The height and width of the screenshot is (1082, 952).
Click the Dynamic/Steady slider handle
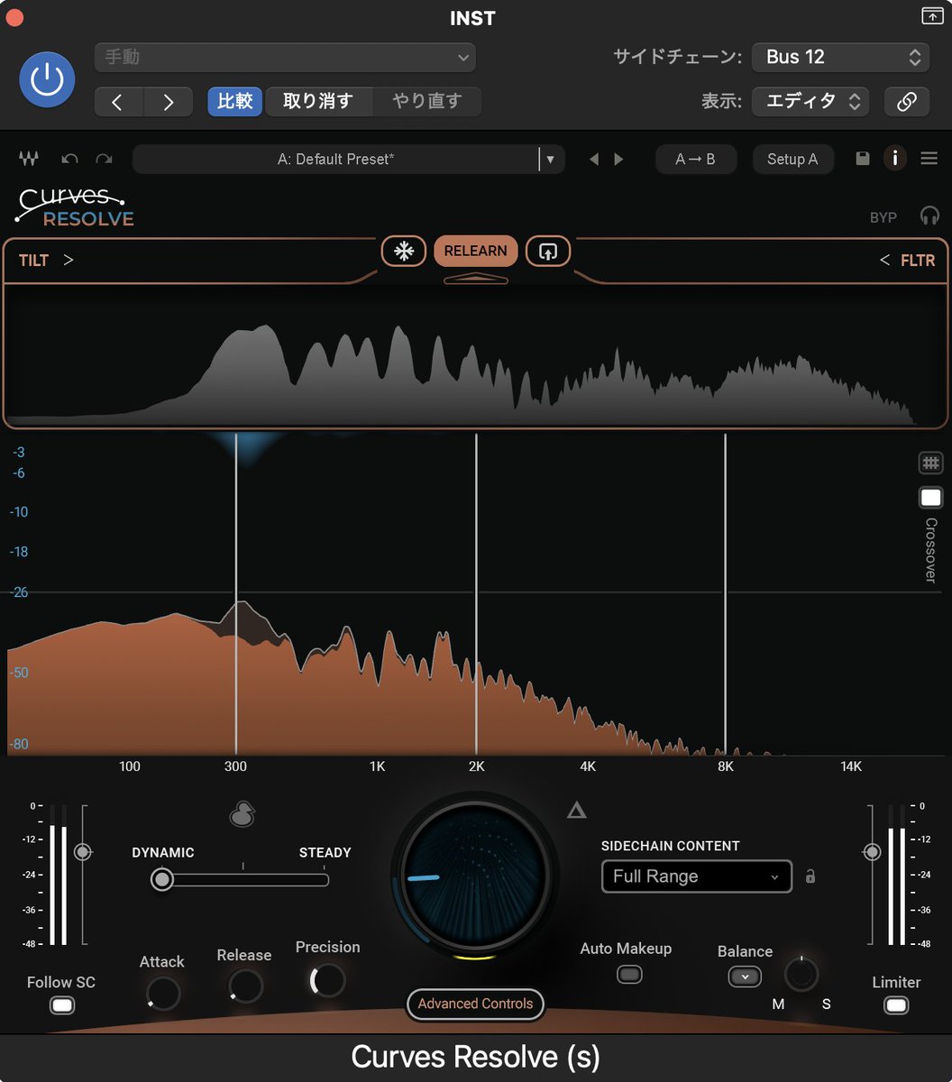[162, 879]
